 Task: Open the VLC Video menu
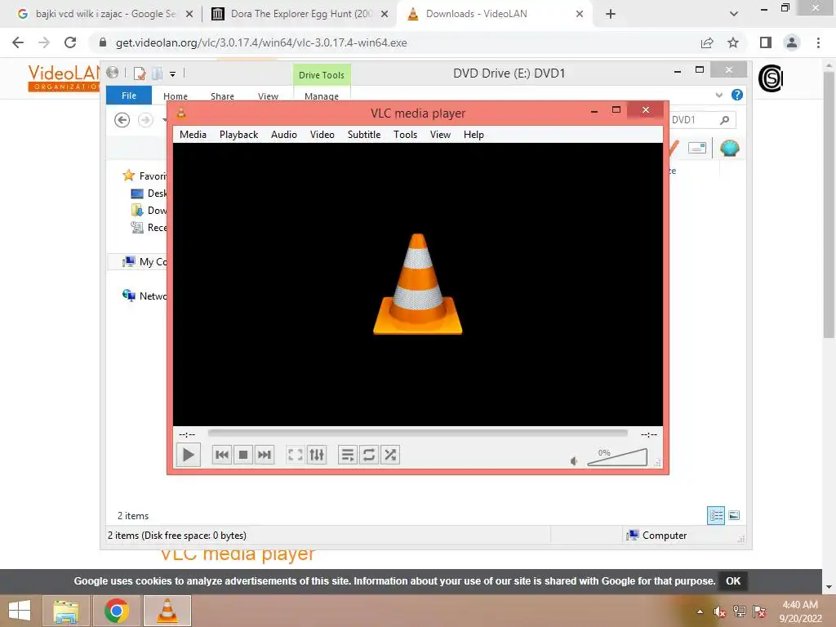pyautogui.click(x=322, y=135)
